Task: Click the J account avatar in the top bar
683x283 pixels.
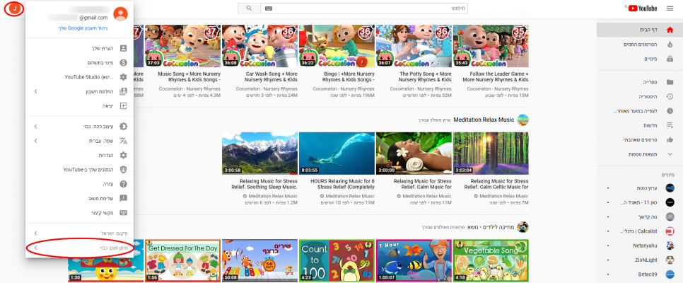Action: [14, 8]
